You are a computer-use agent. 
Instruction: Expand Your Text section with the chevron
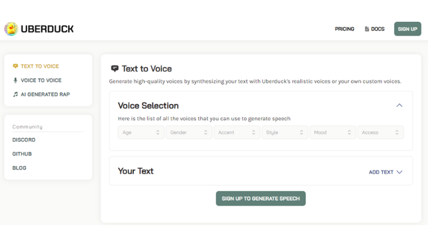coord(399,172)
